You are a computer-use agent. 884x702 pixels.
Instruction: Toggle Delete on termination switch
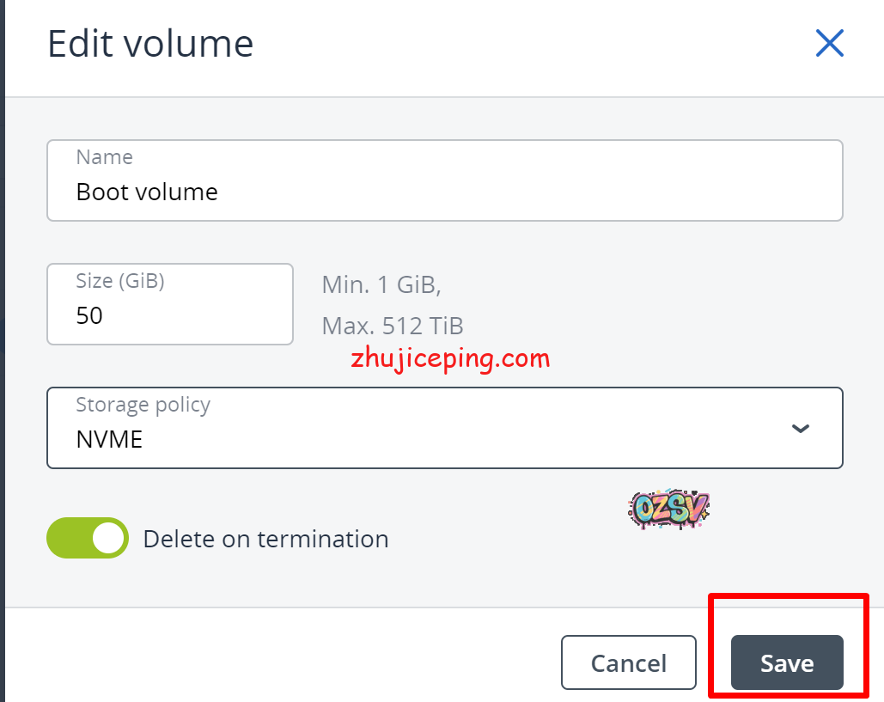tap(88, 538)
